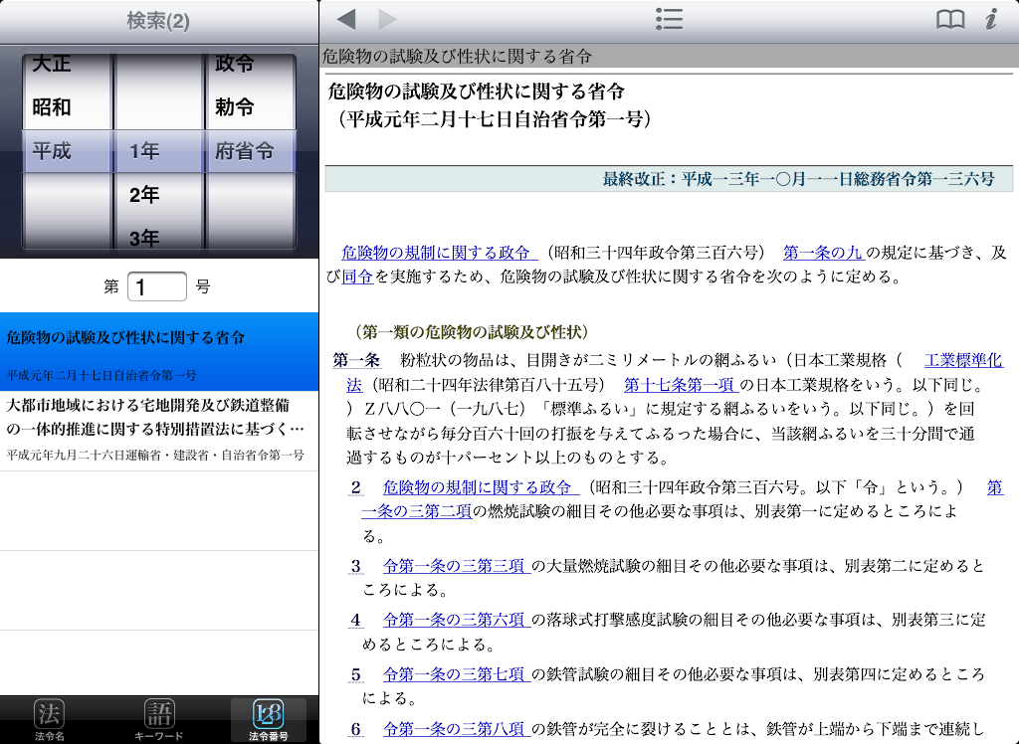Follow the 令第一条の三第六項 link

[455, 620]
